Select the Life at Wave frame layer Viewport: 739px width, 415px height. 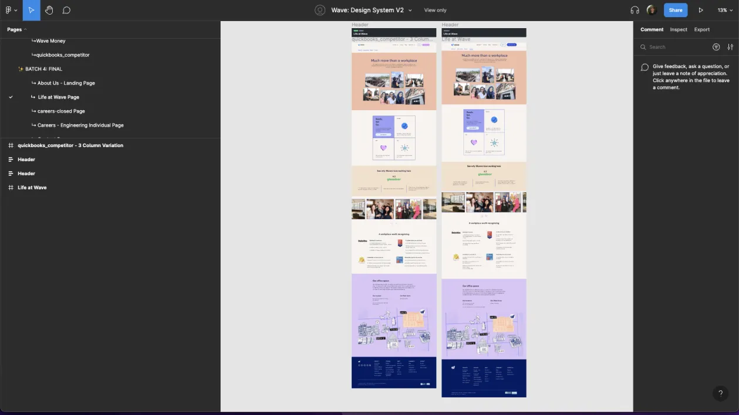(x=32, y=187)
